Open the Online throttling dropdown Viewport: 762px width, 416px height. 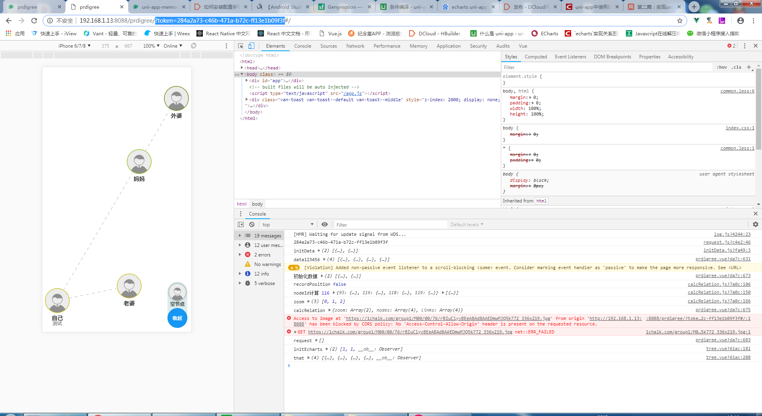173,46
